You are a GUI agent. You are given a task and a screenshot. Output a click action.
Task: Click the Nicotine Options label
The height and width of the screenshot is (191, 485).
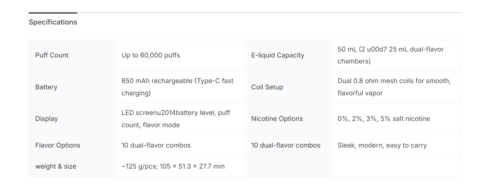277,119
